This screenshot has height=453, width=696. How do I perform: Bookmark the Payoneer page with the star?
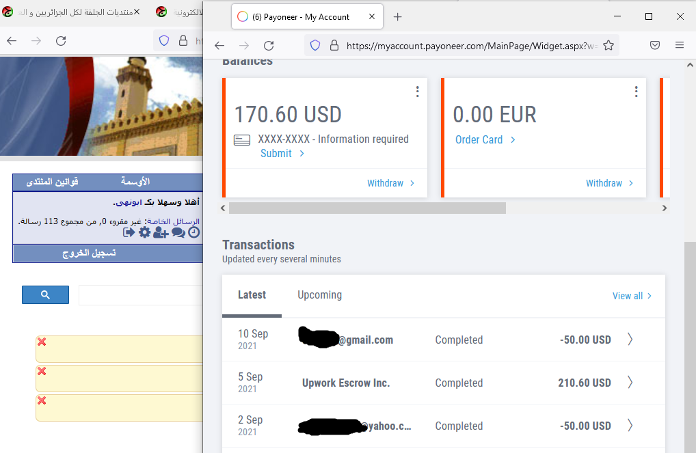point(608,45)
